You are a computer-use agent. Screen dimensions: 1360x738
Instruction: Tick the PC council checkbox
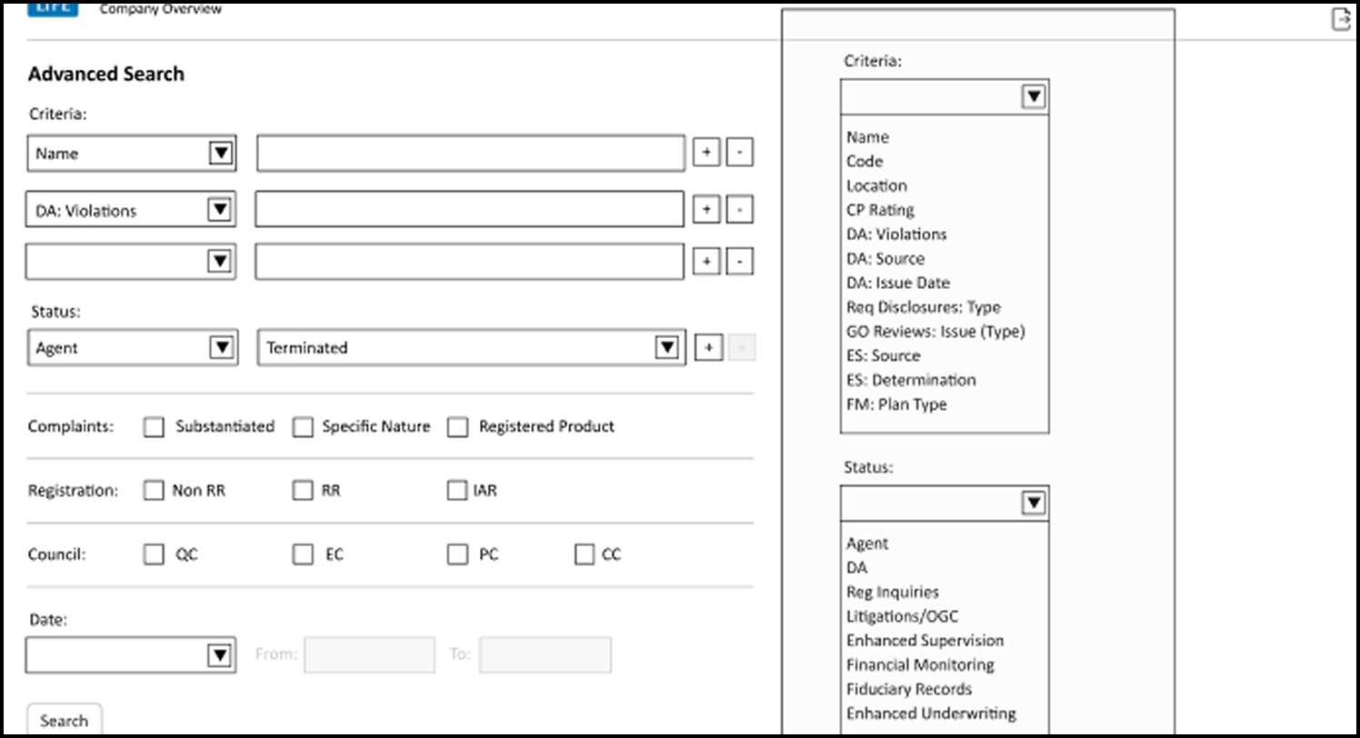click(457, 554)
